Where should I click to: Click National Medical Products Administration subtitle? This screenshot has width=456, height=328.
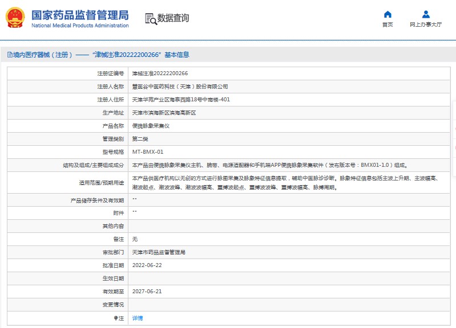tap(80, 26)
